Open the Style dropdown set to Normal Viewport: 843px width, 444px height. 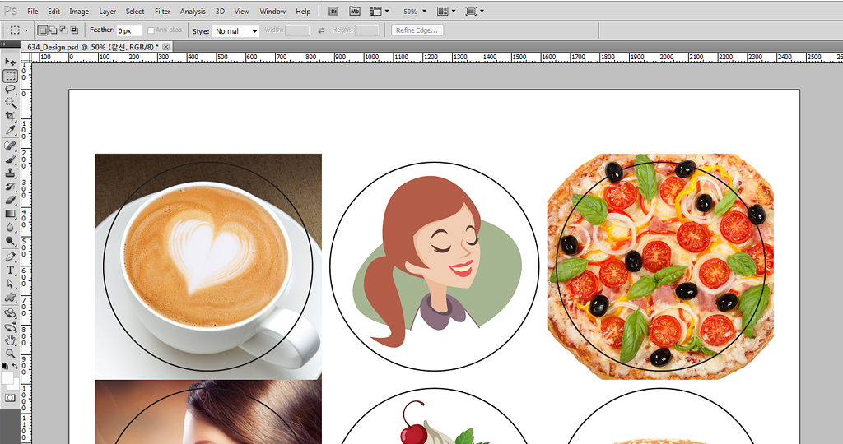235,31
